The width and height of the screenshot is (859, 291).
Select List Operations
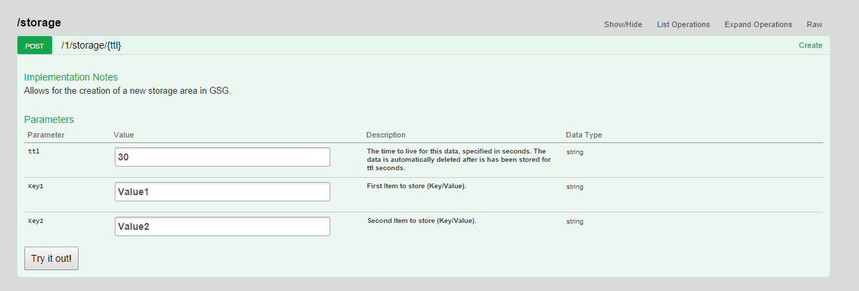click(x=683, y=24)
